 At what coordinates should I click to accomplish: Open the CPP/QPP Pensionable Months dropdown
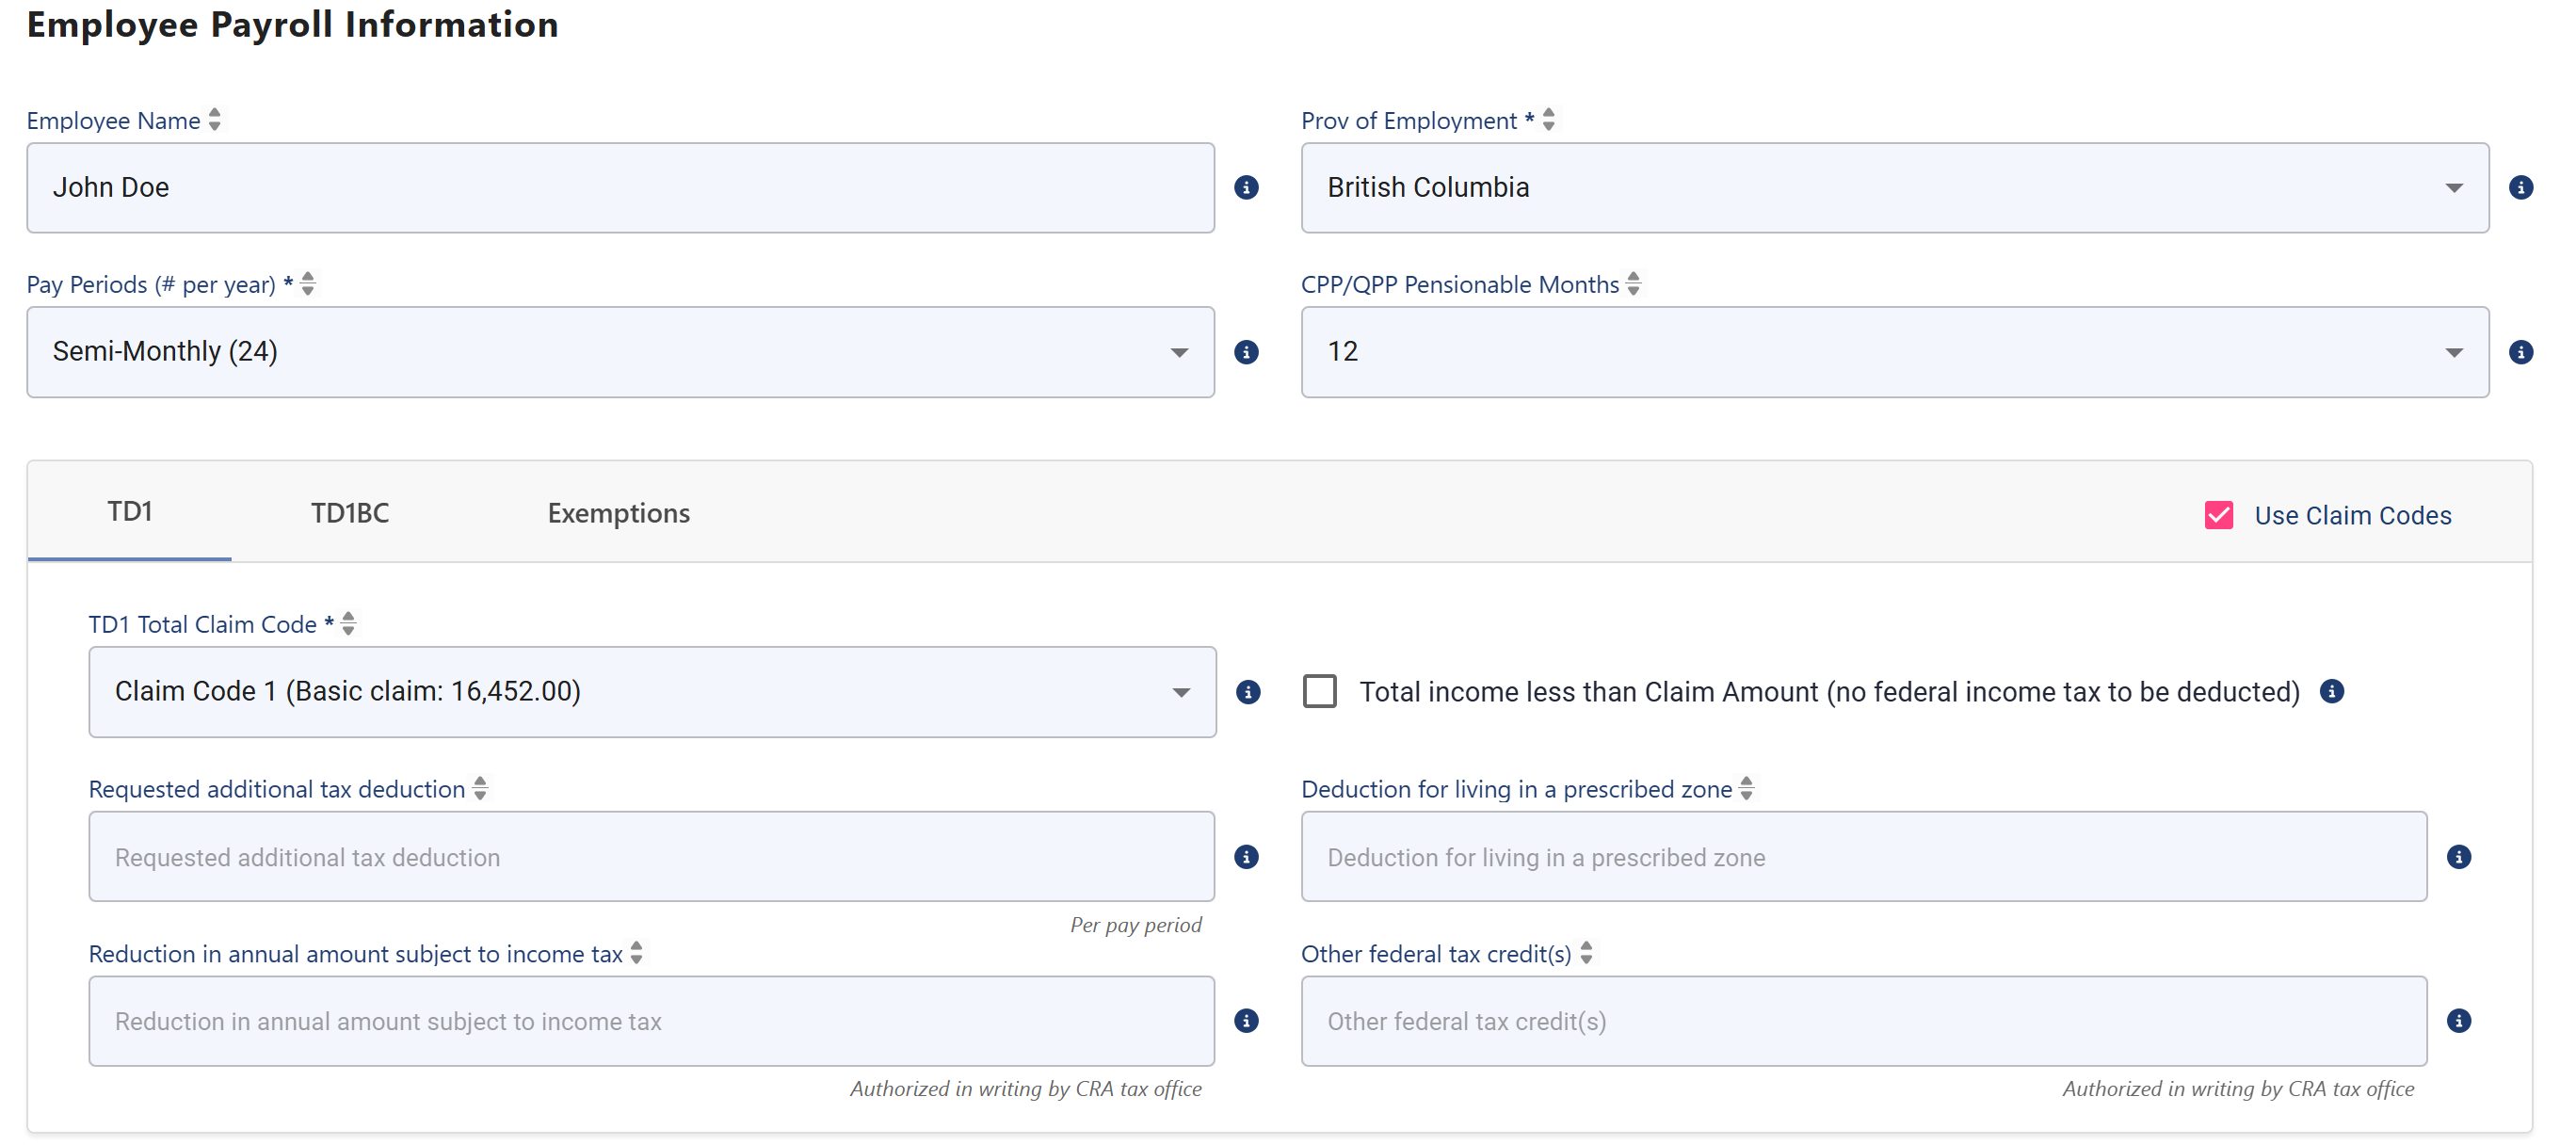click(x=1894, y=352)
